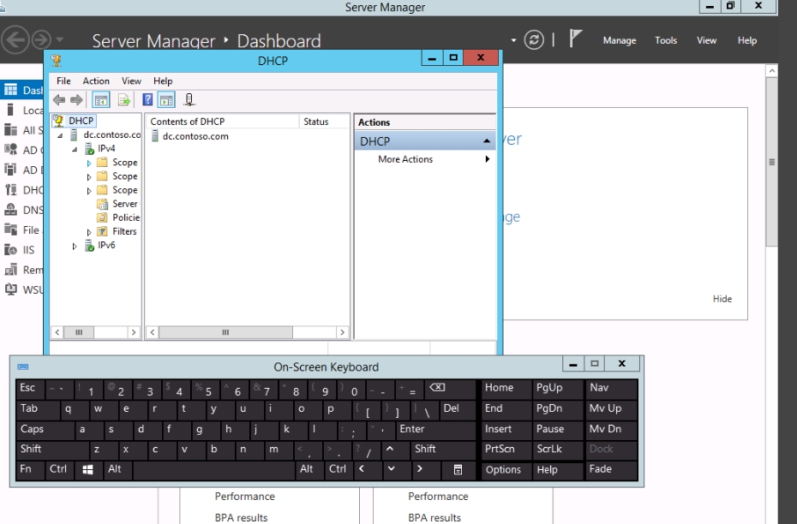This screenshot has height=524, width=797.
Task: Go forward with Server Manager's round forward arrow
Action: pyautogui.click(x=42, y=39)
